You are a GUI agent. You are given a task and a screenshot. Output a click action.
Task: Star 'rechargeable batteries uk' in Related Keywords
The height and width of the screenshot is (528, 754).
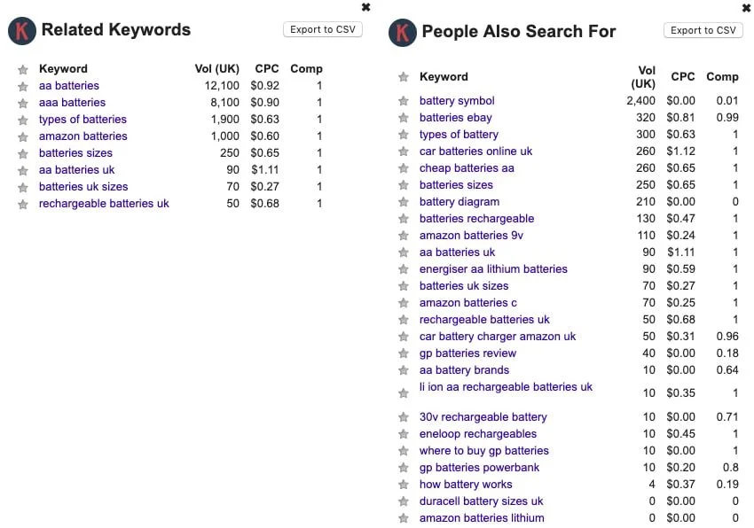coord(22,204)
